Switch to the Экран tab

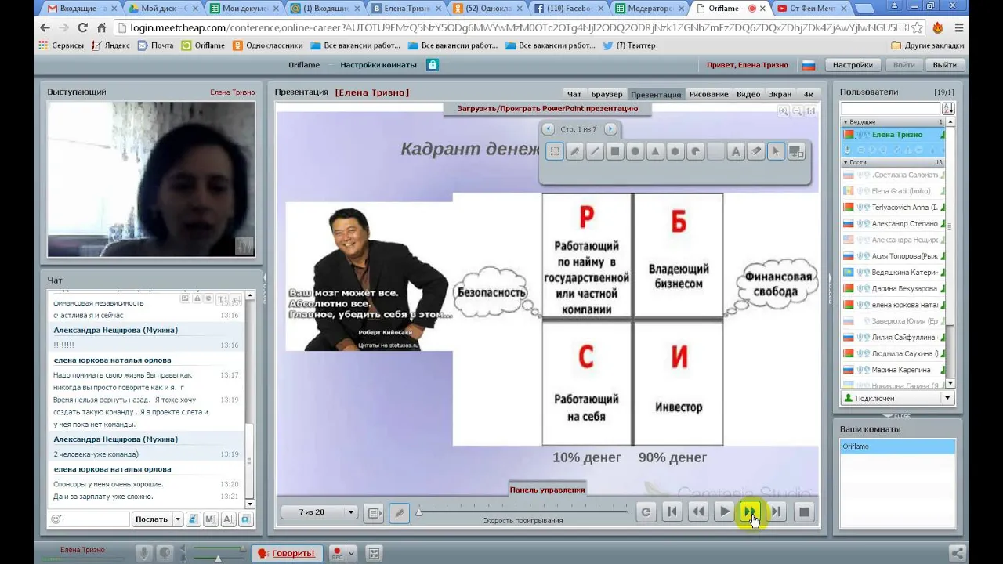pyautogui.click(x=780, y=94)
